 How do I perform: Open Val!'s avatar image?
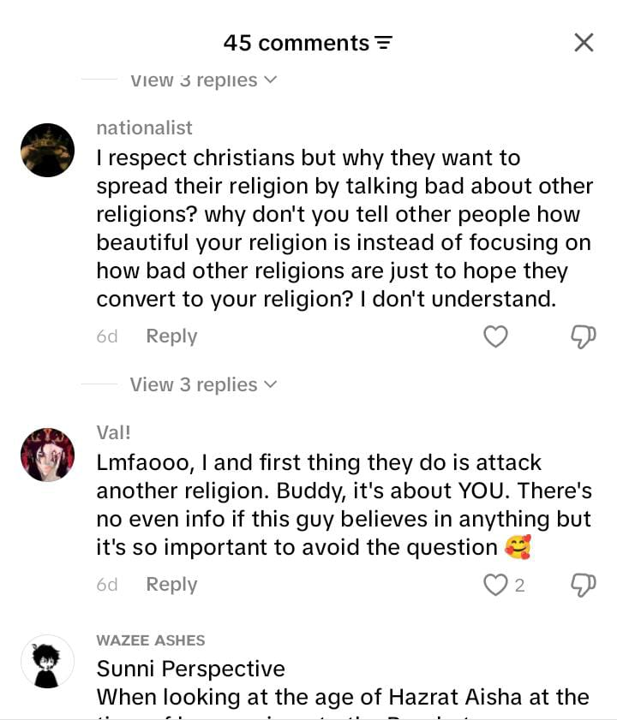(47, 455)
